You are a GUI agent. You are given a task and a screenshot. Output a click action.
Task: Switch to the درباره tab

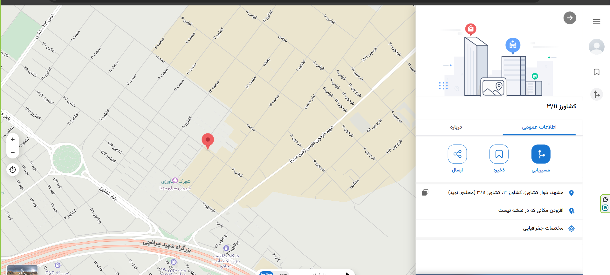coord(456,127)
